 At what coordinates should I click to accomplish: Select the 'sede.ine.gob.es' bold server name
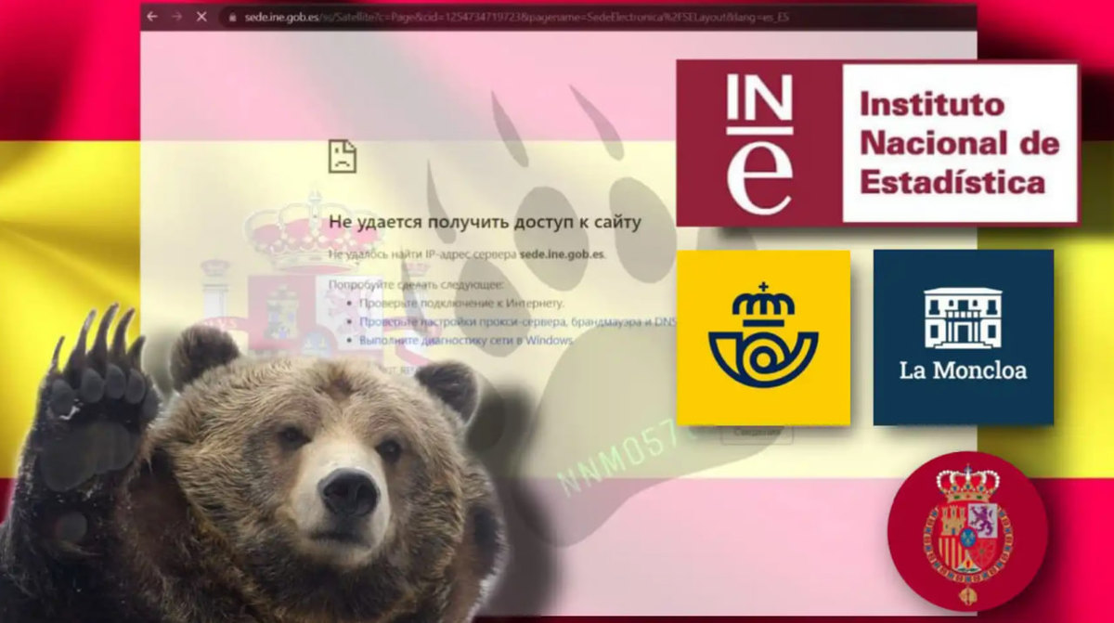[562, 253]
